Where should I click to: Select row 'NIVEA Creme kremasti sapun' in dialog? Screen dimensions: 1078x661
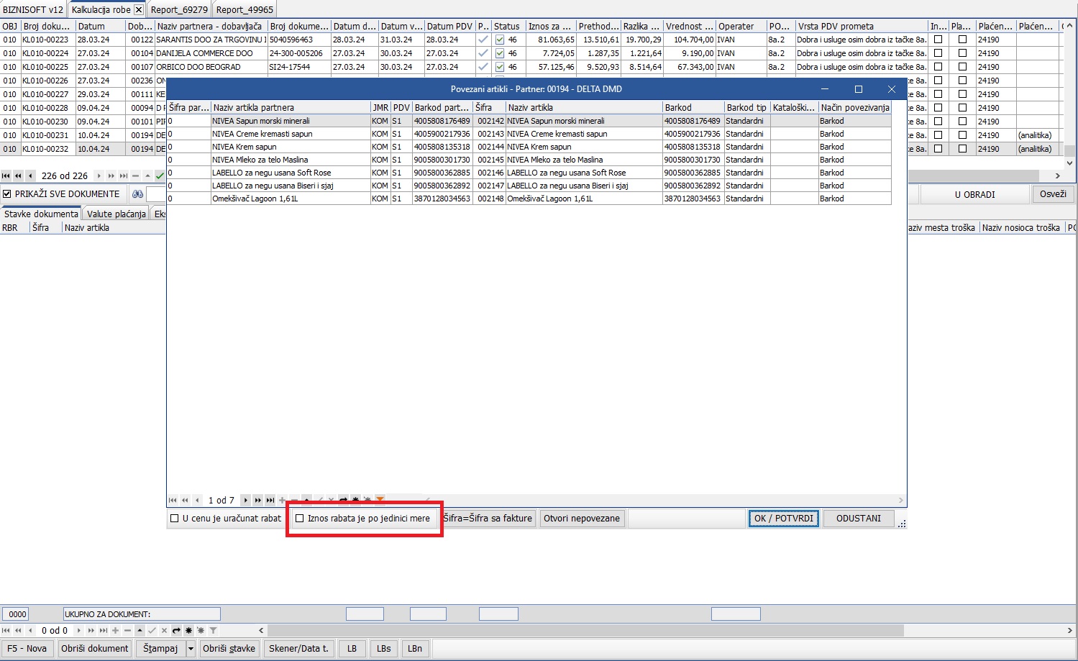tap(529, 134)
